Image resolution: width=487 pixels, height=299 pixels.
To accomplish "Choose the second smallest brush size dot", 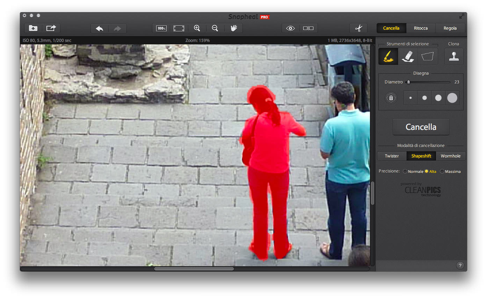I will coord(424,98).
